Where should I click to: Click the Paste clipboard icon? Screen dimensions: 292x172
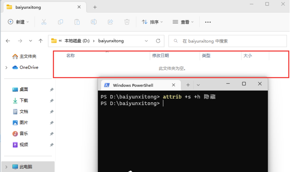tap(77, 22)
